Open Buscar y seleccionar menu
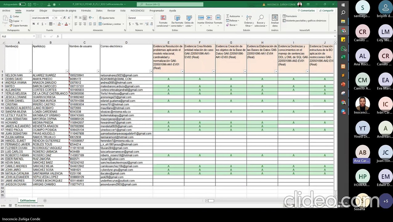This screenshot has width=393, height=222. tap(261, 21)
